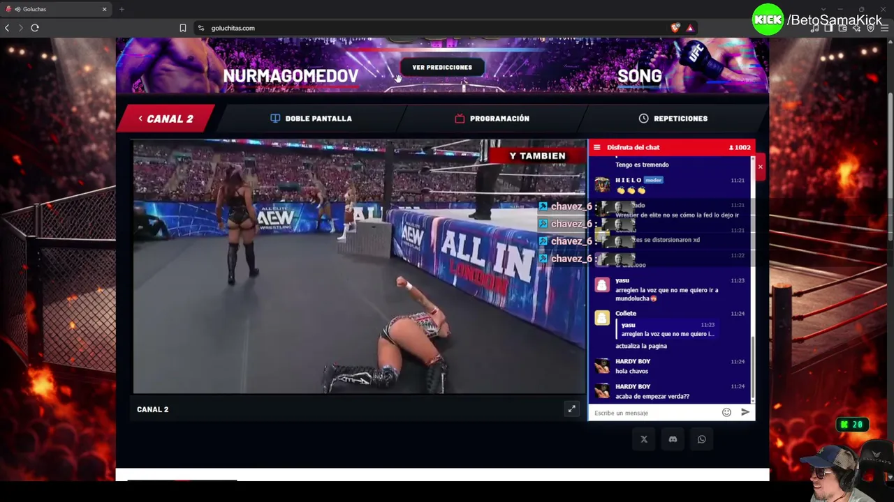Click the HIELO username in chat
The width and height of the screenshot is (894, 502).
629,180
